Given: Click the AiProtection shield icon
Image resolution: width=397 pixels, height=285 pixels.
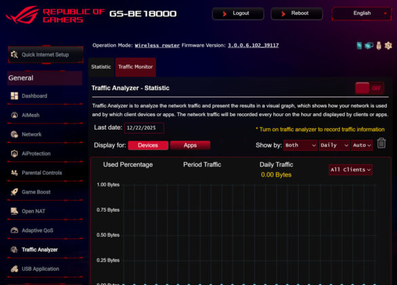Looking at the screenshot, I should (x=14, y=153).
